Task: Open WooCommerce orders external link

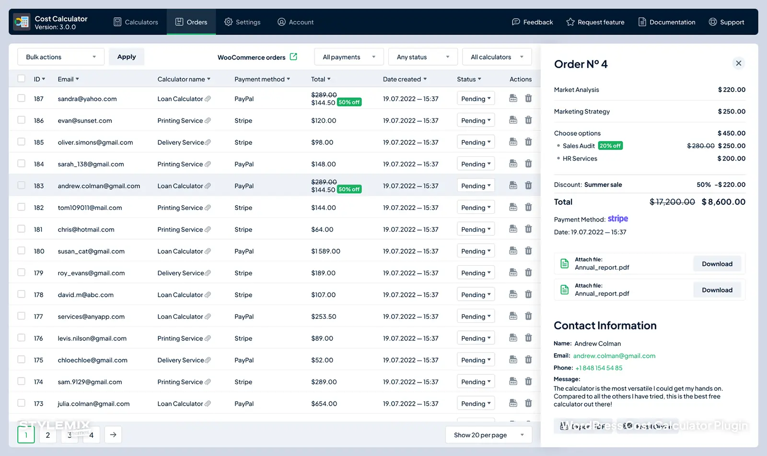Action: (294, 57)
